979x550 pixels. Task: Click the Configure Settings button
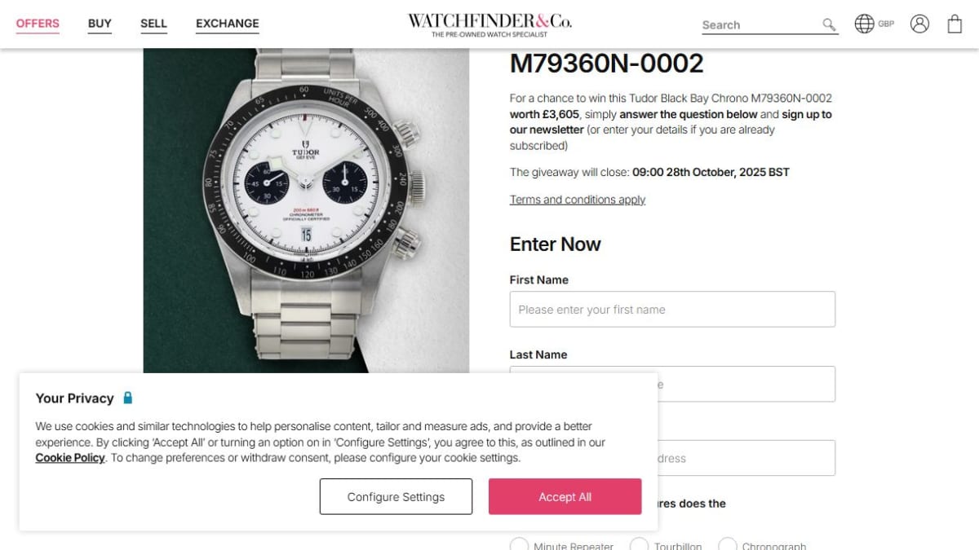coord(396,496)
